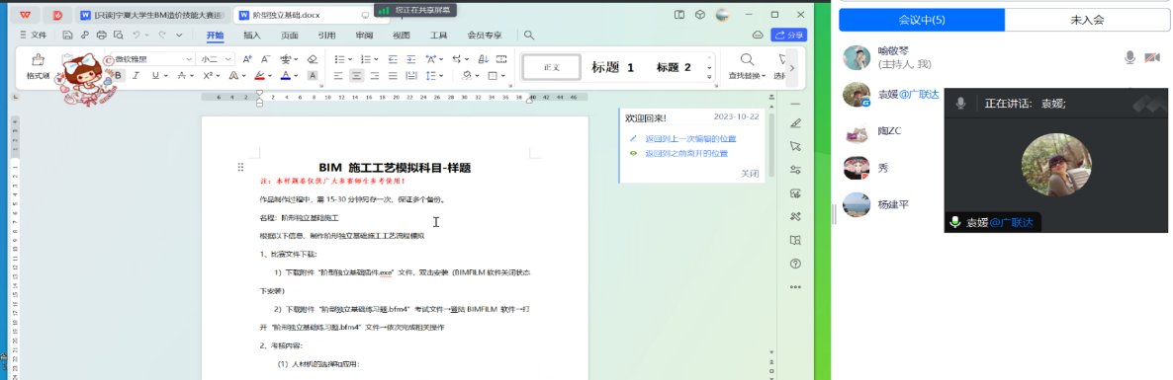Open the pen/annotate tool in right sidebar
The height and width of the screenshot is (380, 1173).
[795, 123]
